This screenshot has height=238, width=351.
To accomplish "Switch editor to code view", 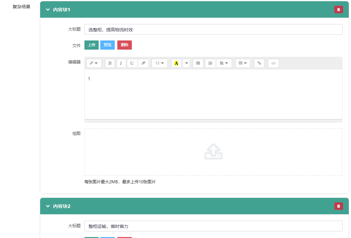I will [274, 63].
